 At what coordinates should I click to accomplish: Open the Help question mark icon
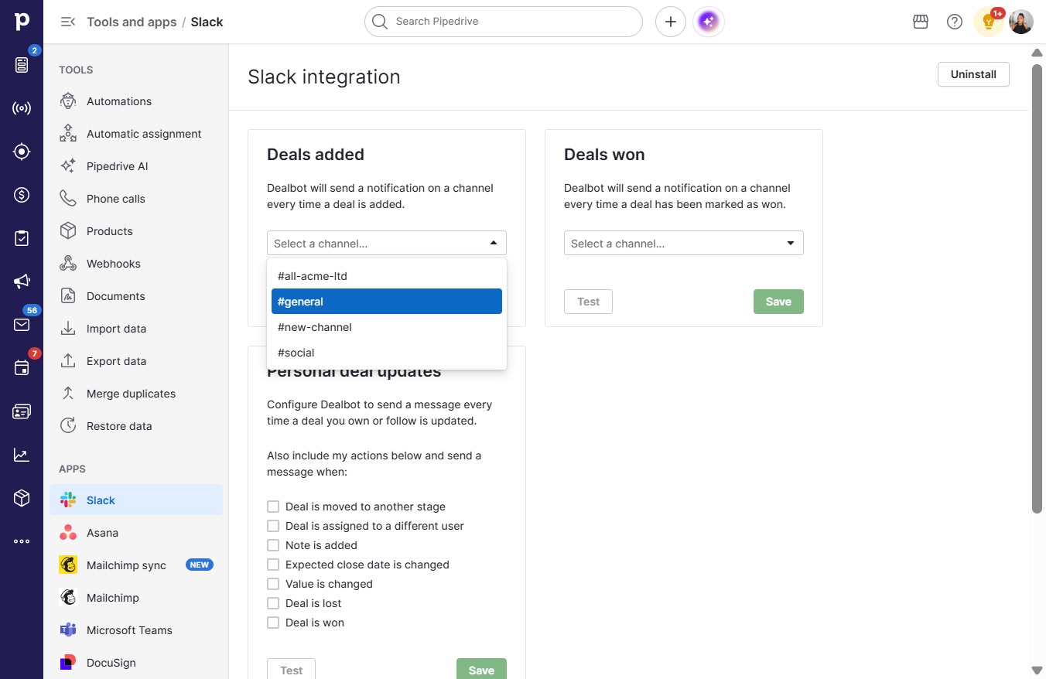click(955, 22)
